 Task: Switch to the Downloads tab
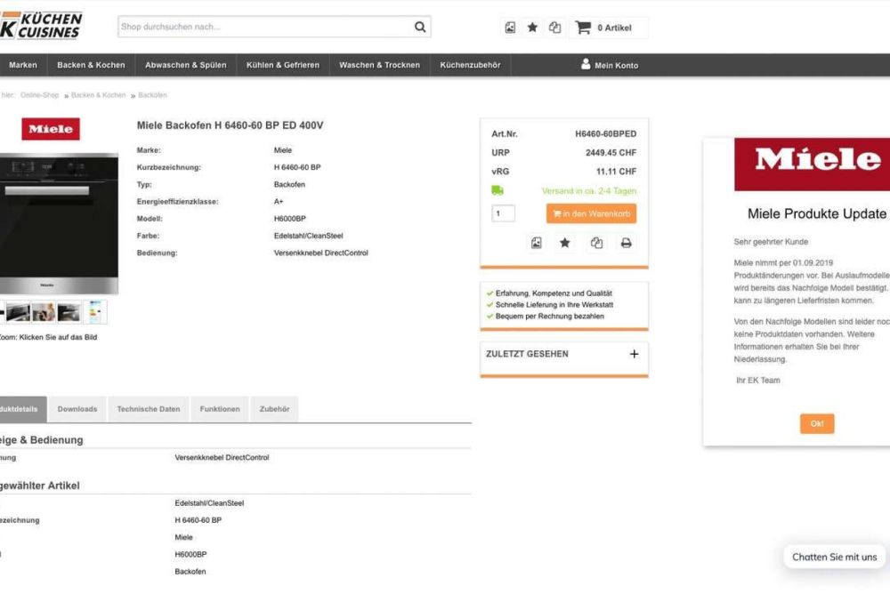(77, 409)
